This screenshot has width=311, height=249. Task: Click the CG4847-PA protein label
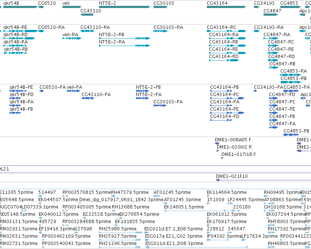point(282,124)
